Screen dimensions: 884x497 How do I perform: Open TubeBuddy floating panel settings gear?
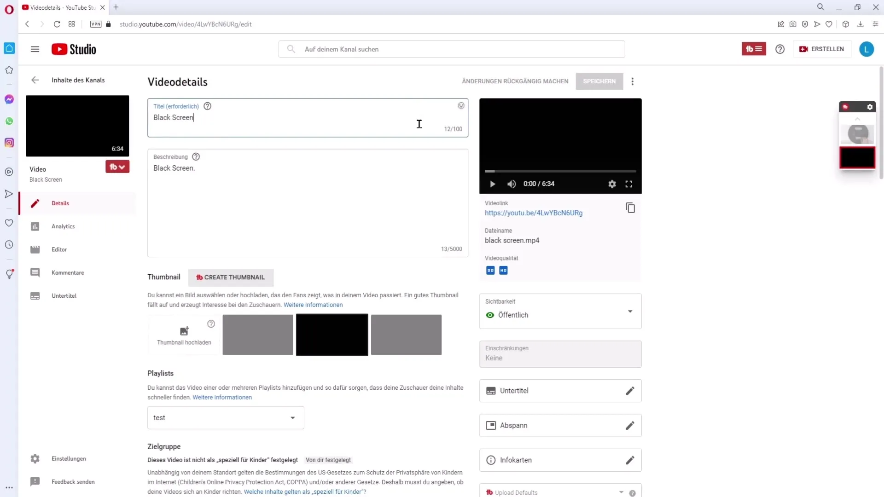click(870, 107)
